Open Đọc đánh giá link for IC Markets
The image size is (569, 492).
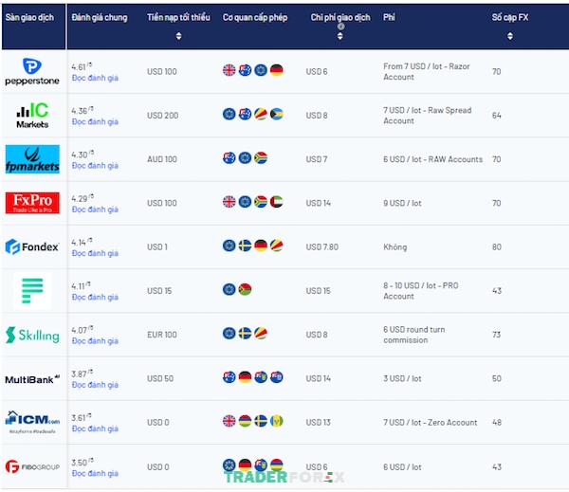coord(95,121)
